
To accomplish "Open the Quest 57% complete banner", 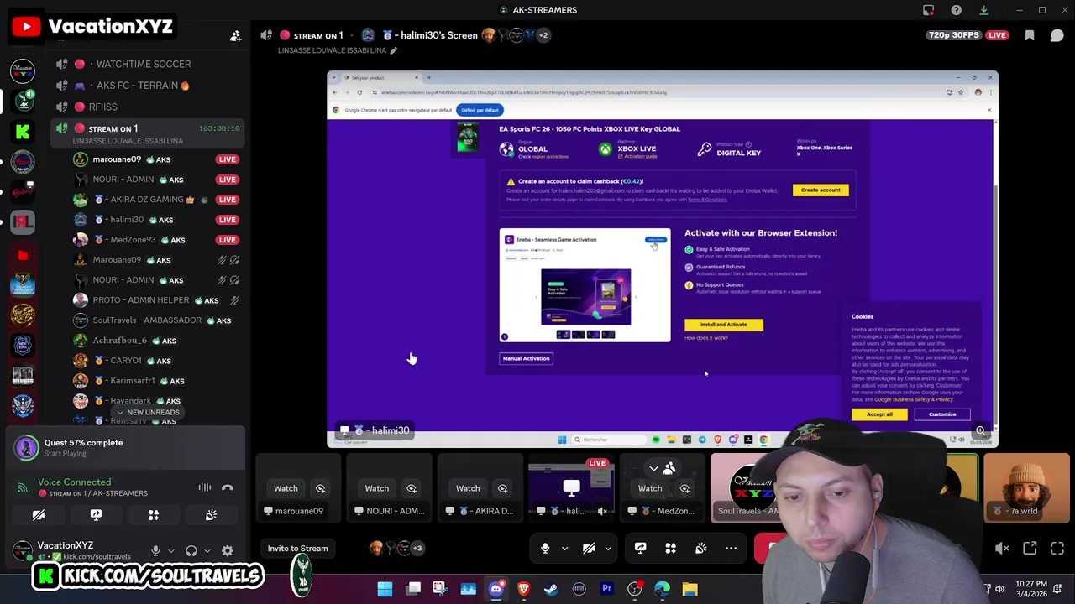I will point(126,448).
